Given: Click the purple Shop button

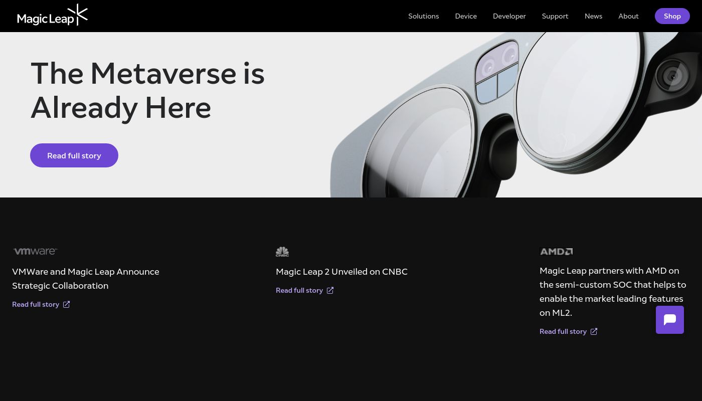Looking at the screenshot, I should click(672, 16).
